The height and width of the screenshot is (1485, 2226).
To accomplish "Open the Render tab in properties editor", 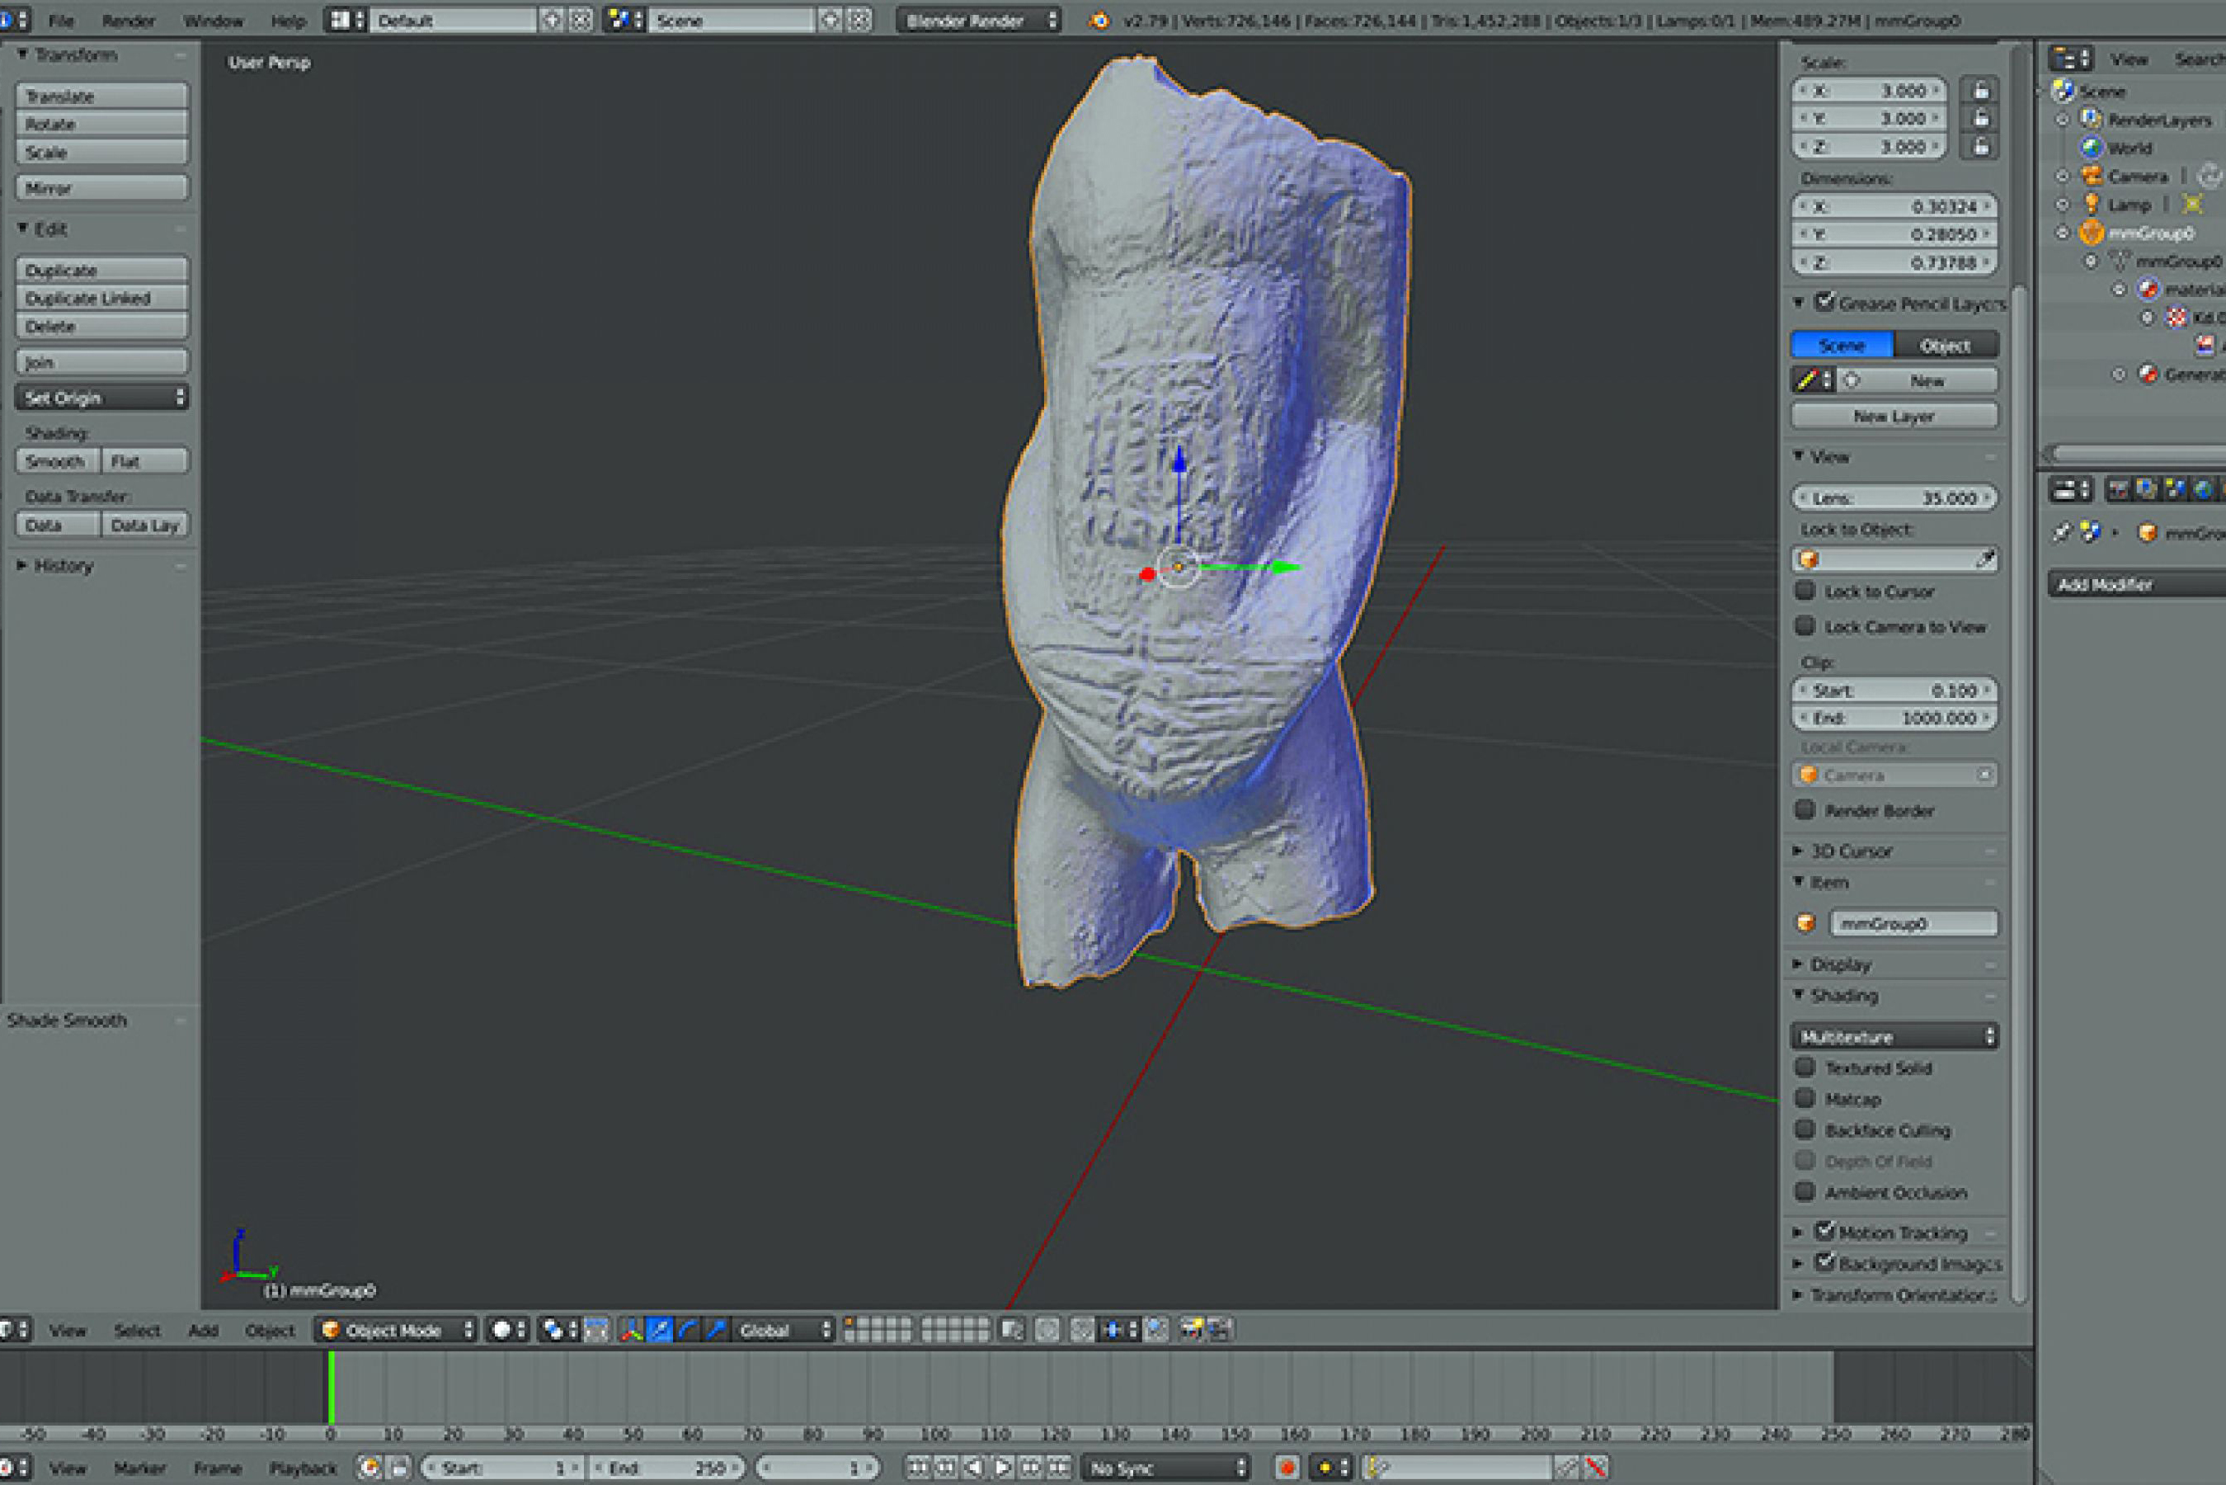I will pyautogui.click(x=2118, y=489).
